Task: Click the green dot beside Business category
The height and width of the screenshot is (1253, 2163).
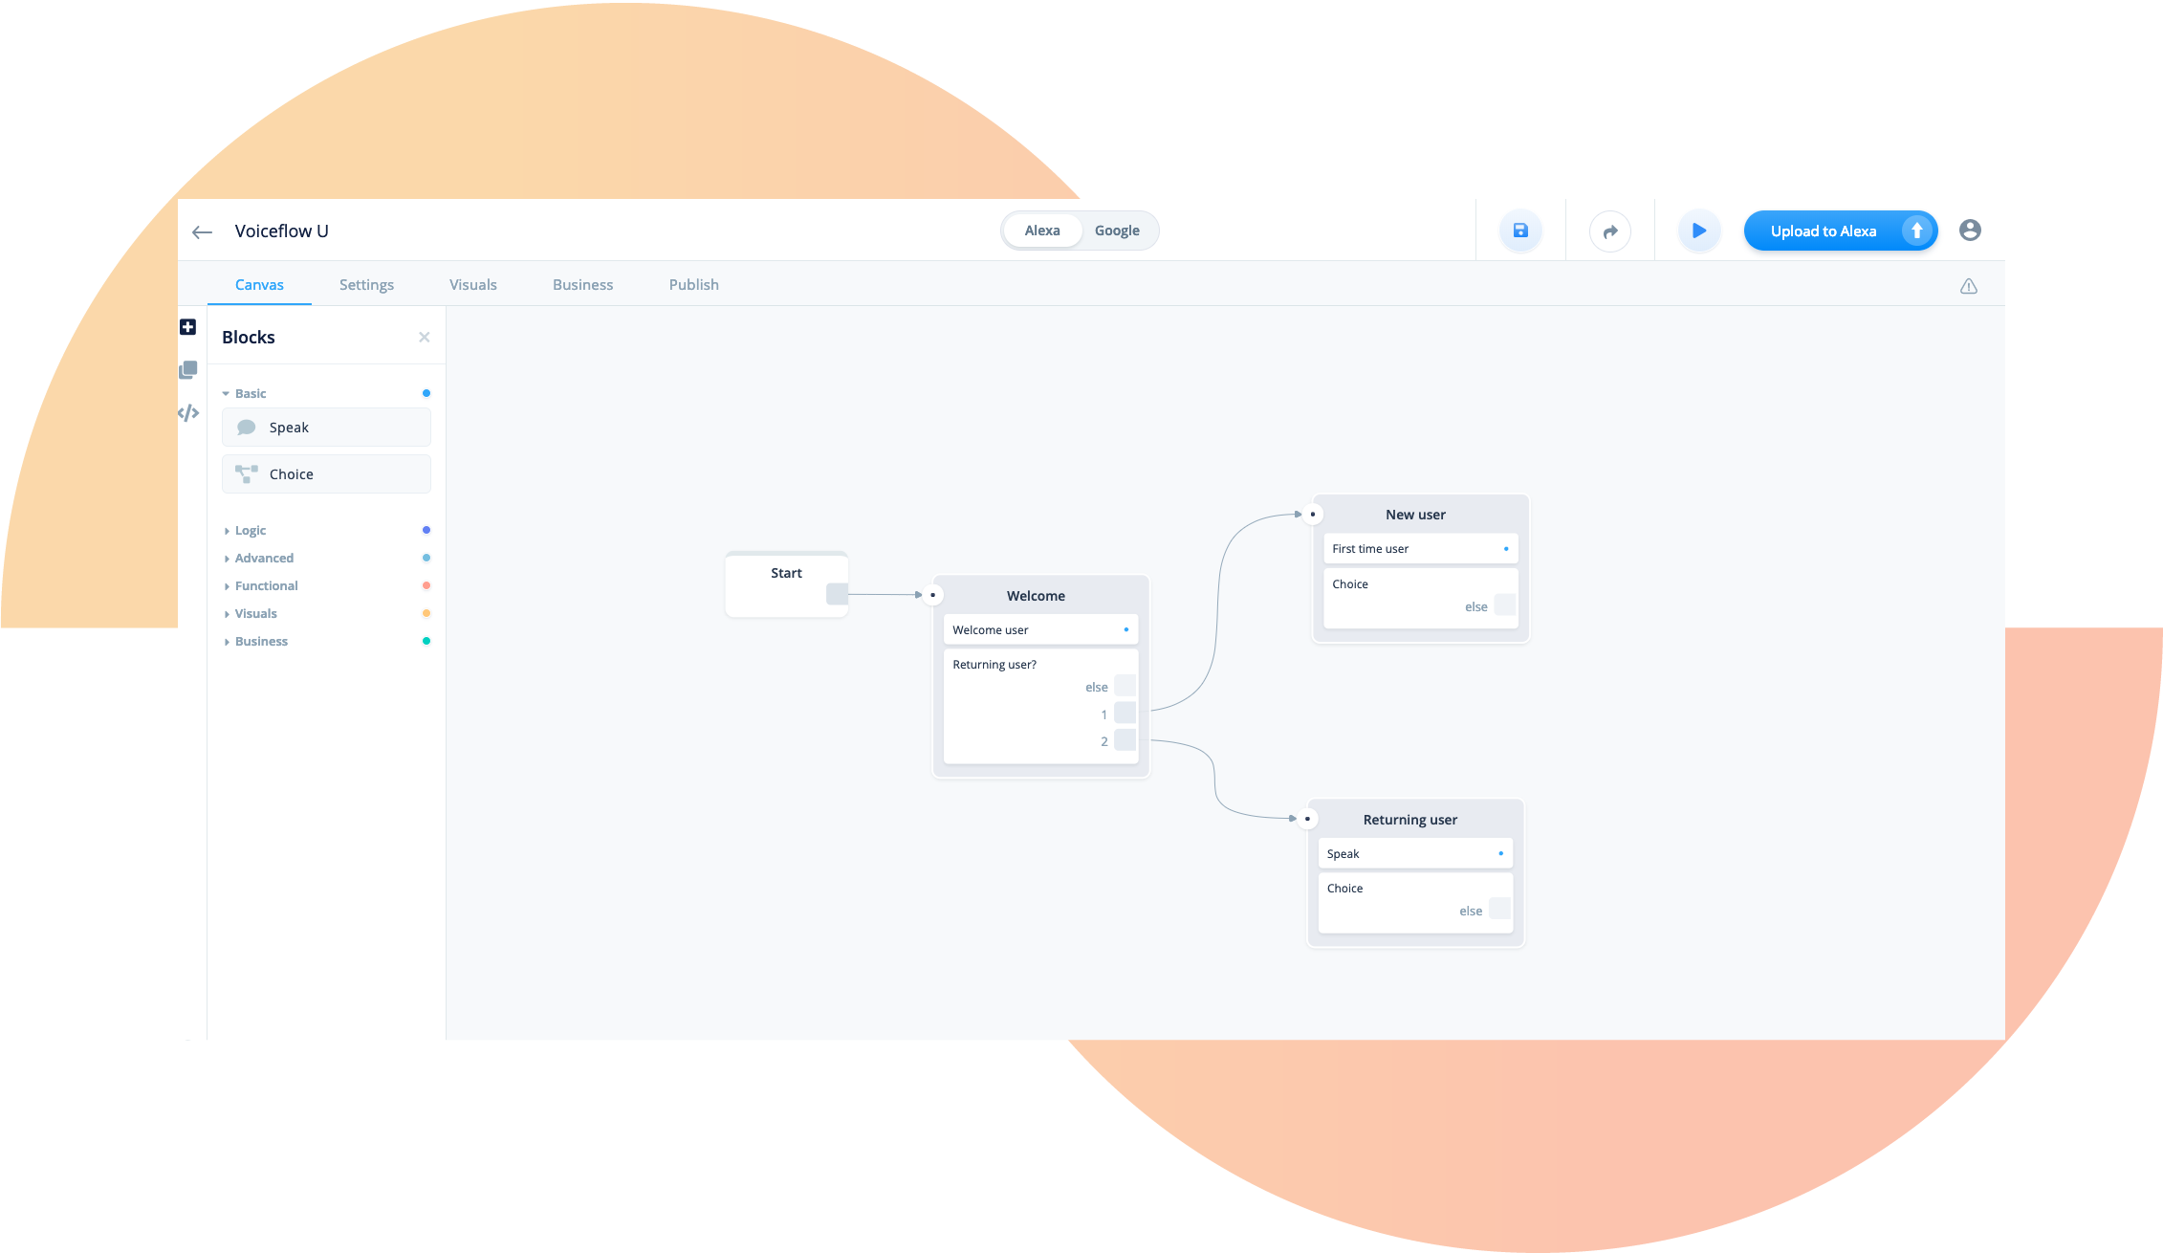Action: pos(426,641)
